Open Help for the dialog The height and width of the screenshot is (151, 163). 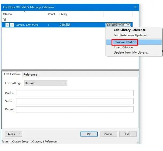click(x=128, y=134)
